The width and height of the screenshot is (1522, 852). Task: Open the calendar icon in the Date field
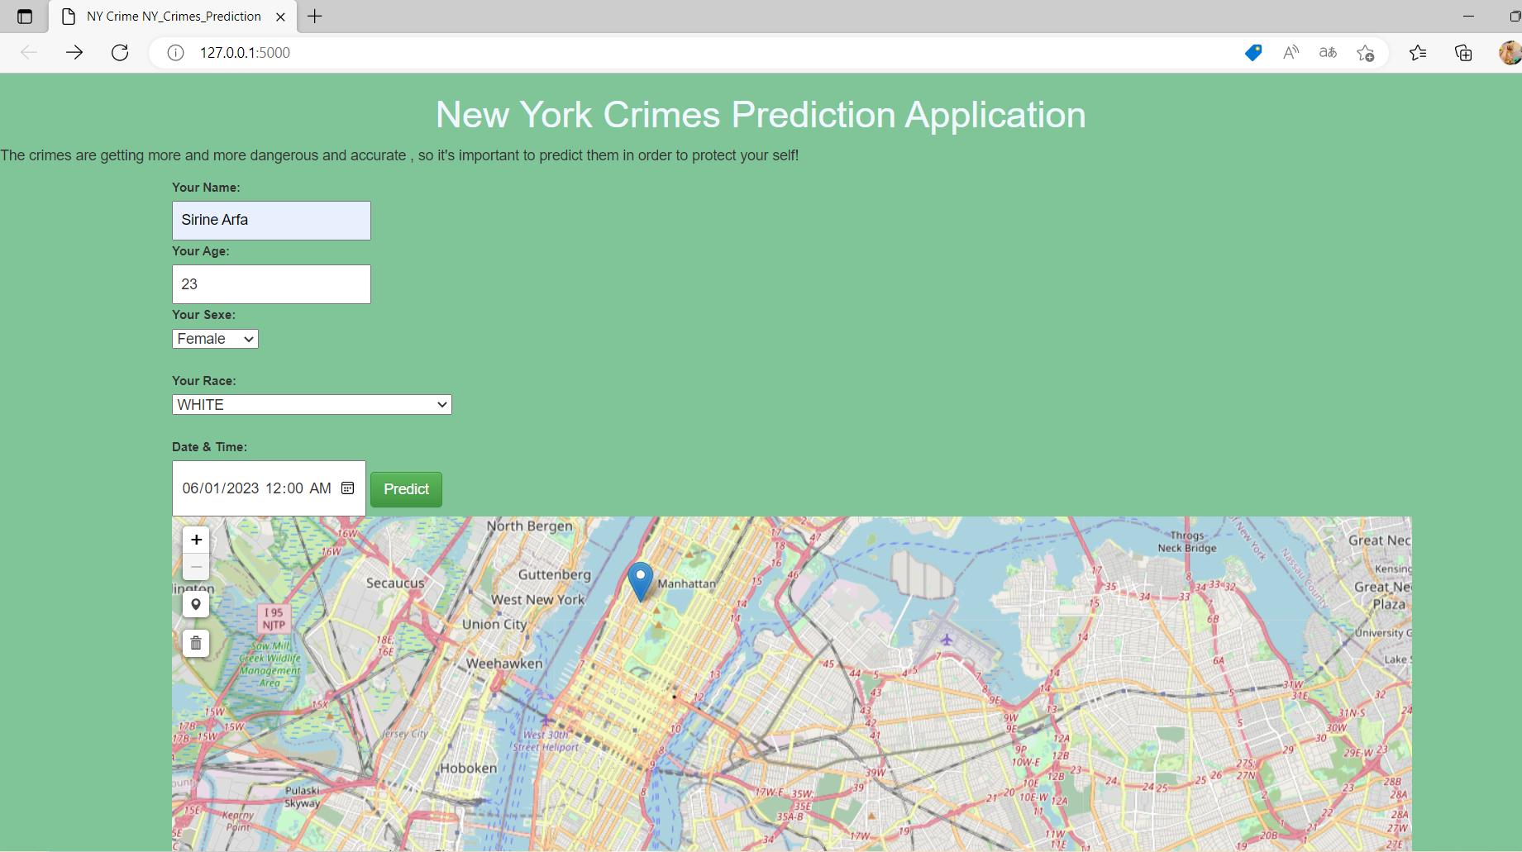click(x=347, y=488)
